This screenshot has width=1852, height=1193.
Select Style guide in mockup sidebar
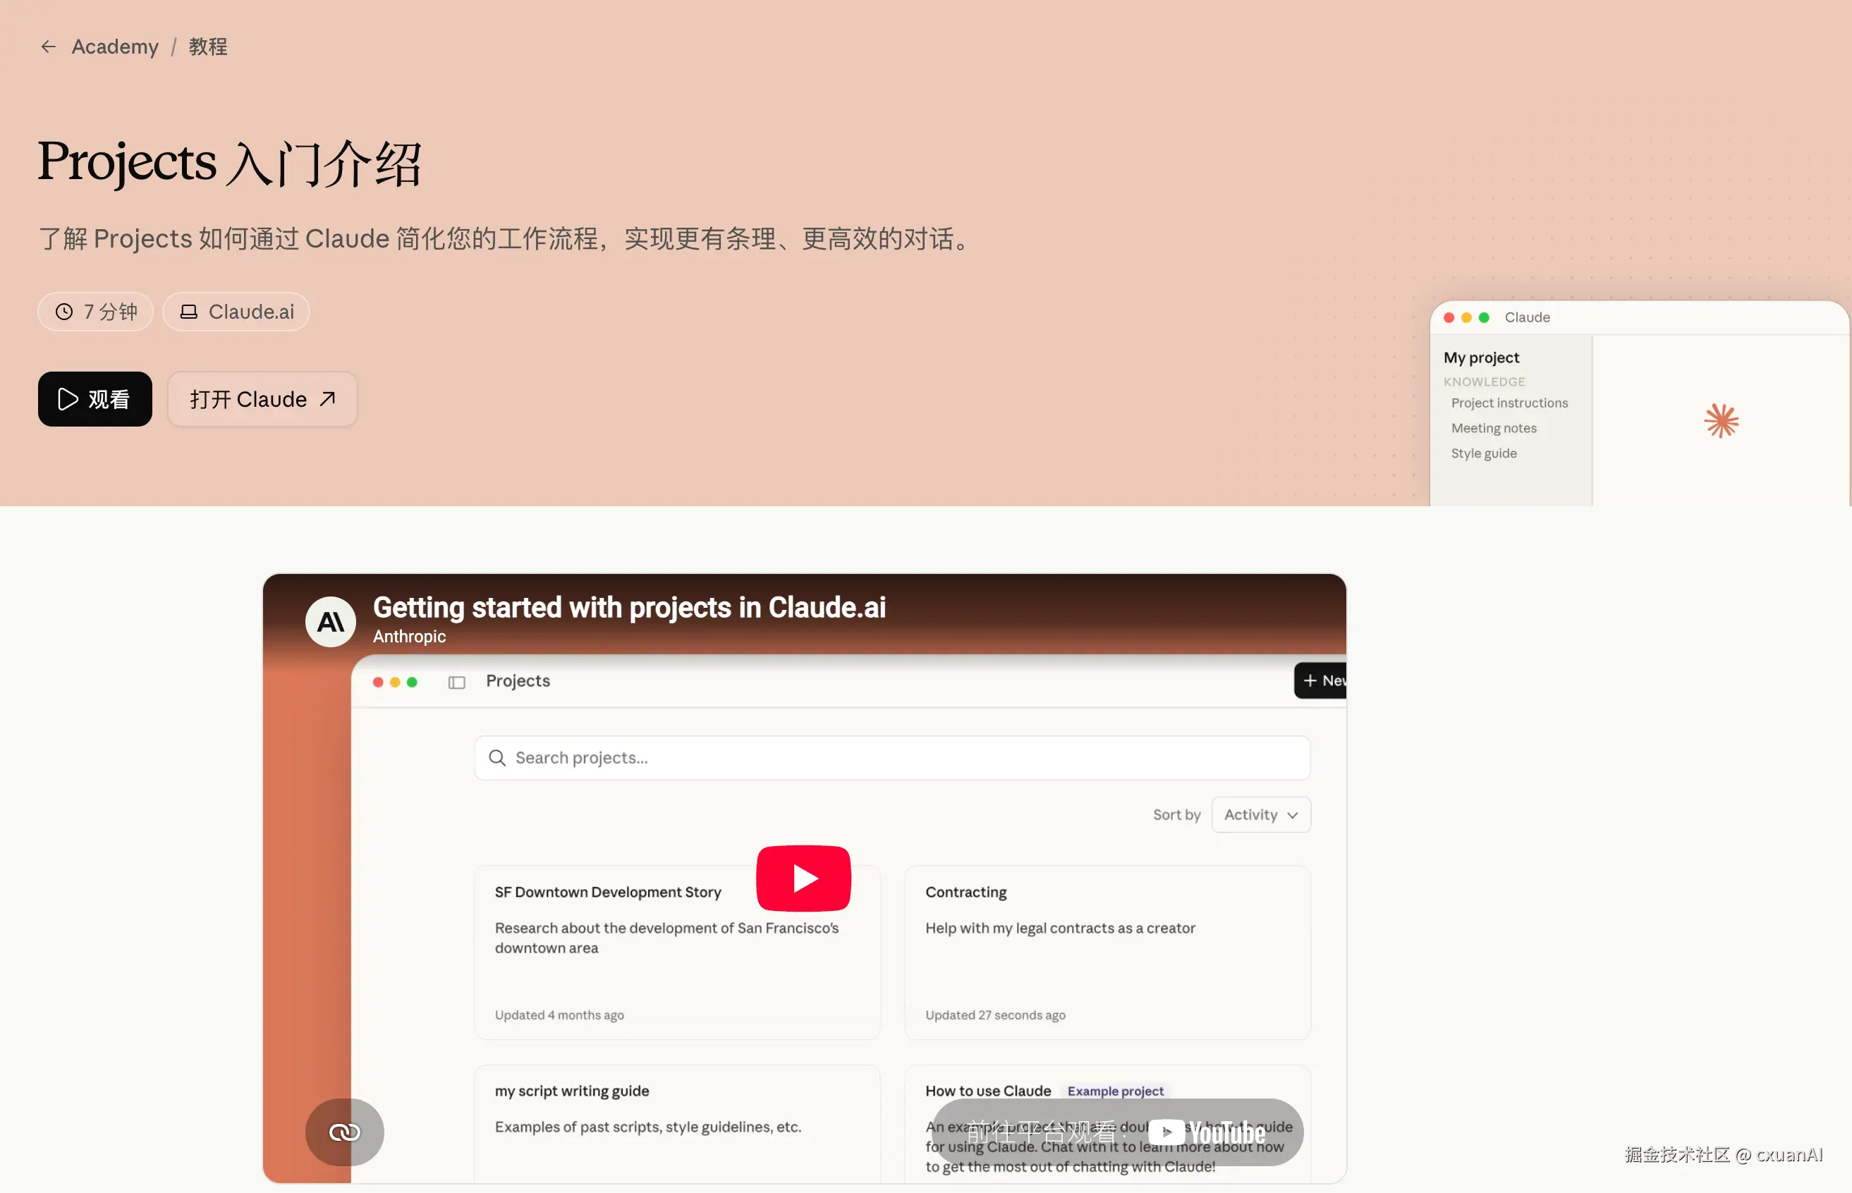tap(1483, 453)
